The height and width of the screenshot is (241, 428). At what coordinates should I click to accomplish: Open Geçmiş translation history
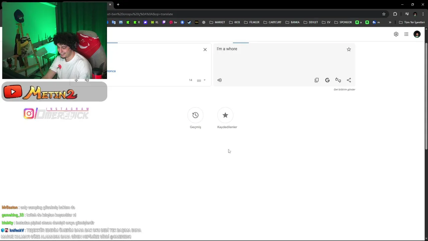195,115
